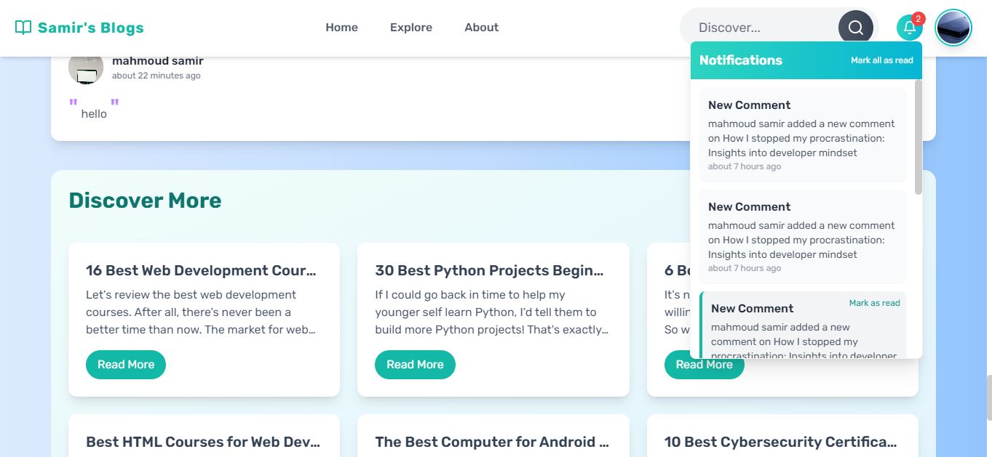Click mahmoud samir's comment avatar
This screenshot has width=992, height=457.
click(86, 67)
